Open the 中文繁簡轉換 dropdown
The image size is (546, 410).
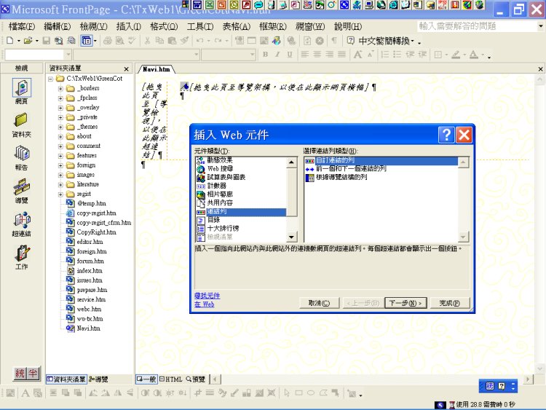(418, 41)
